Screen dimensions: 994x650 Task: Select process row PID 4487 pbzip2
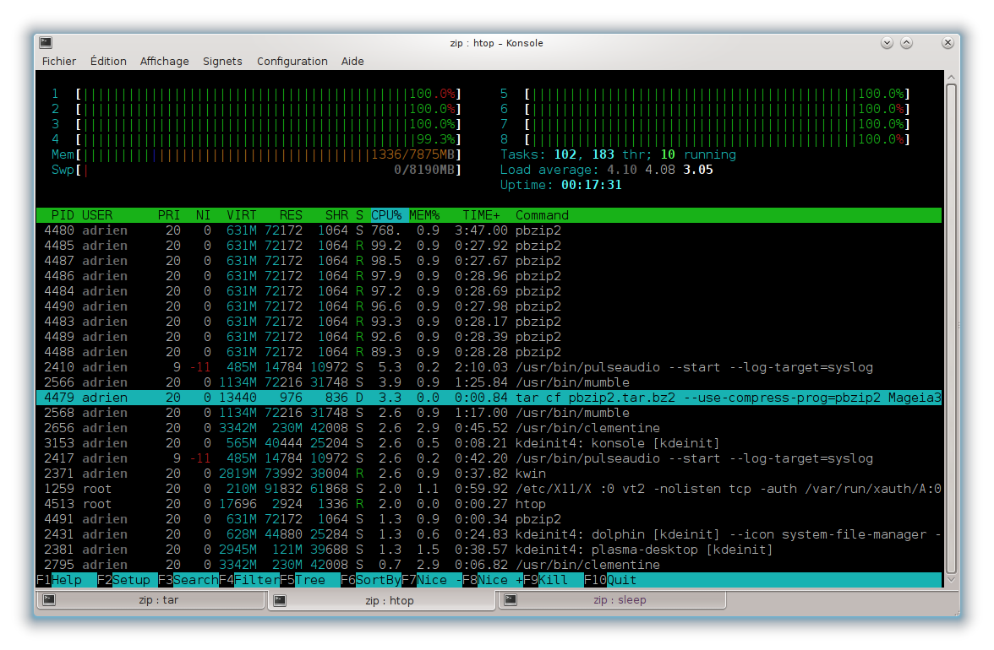tap(489, 261)
